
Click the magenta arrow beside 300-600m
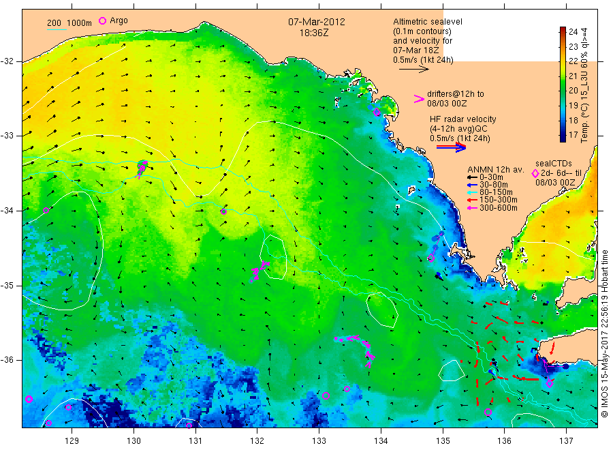472,208
